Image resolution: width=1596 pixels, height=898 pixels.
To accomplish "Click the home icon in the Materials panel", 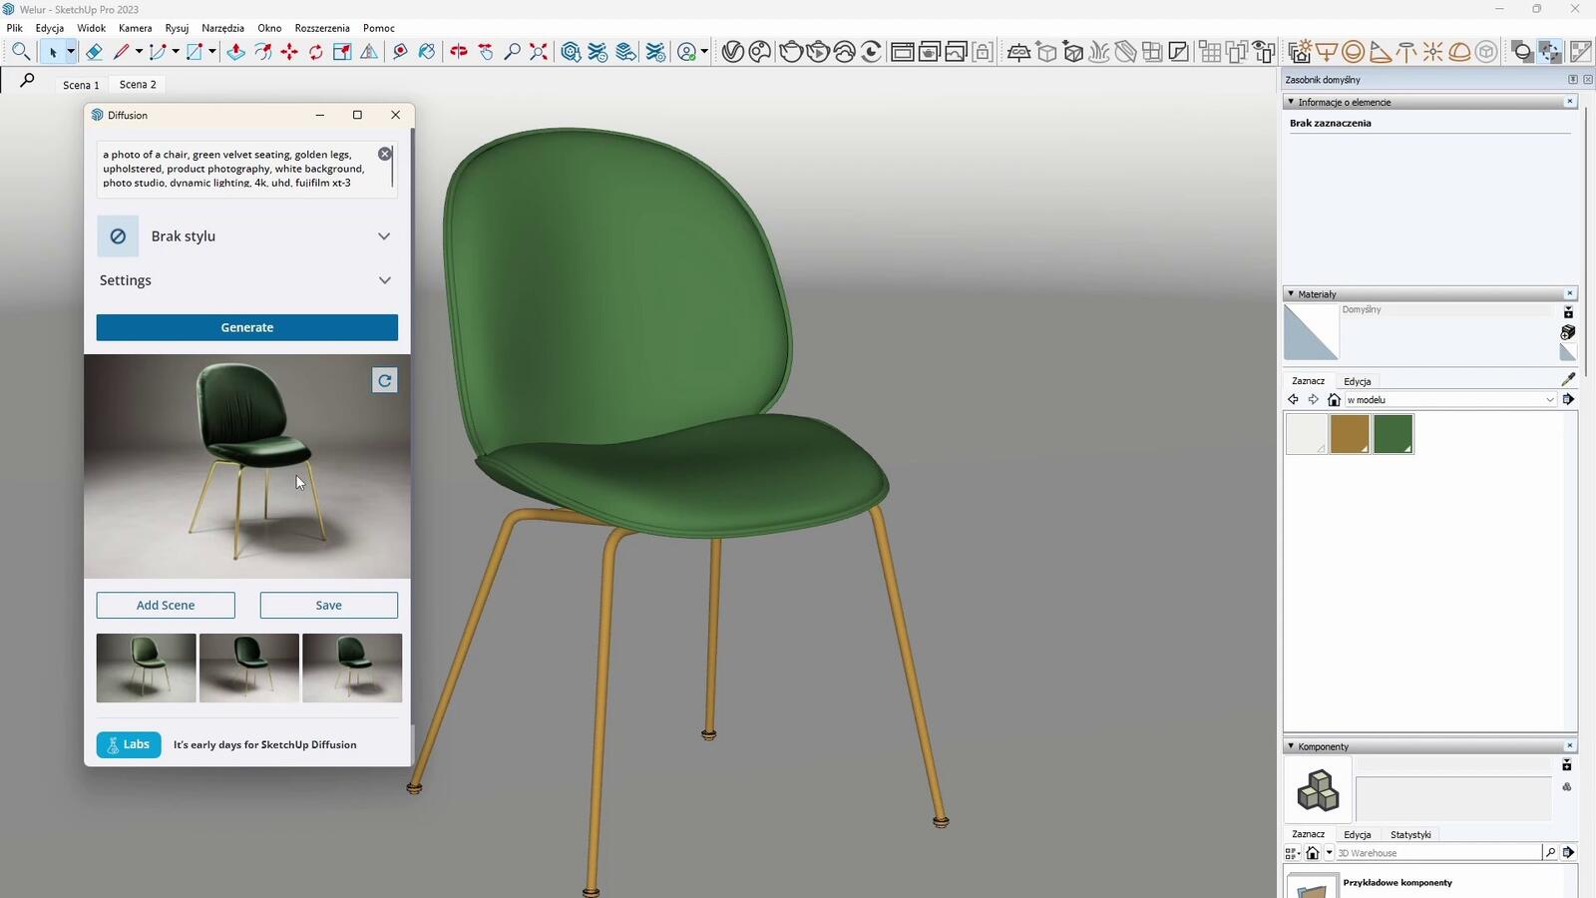I will [x=1334, y=400].
